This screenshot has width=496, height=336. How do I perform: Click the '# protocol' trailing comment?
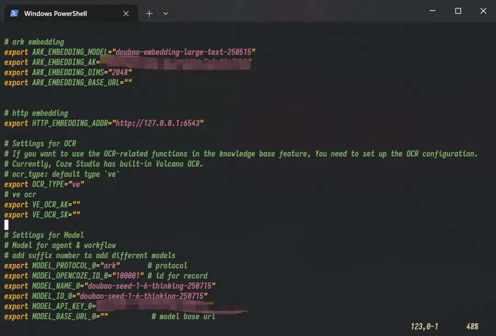coord(167,265)
